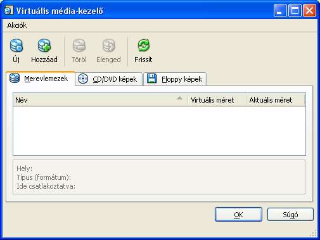Open the Akciók menu

[x=17, y=25]
